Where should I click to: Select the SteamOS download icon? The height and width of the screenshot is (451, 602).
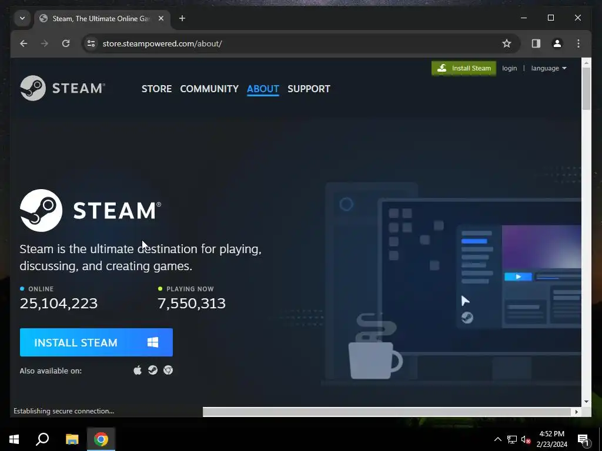[153, 371]
